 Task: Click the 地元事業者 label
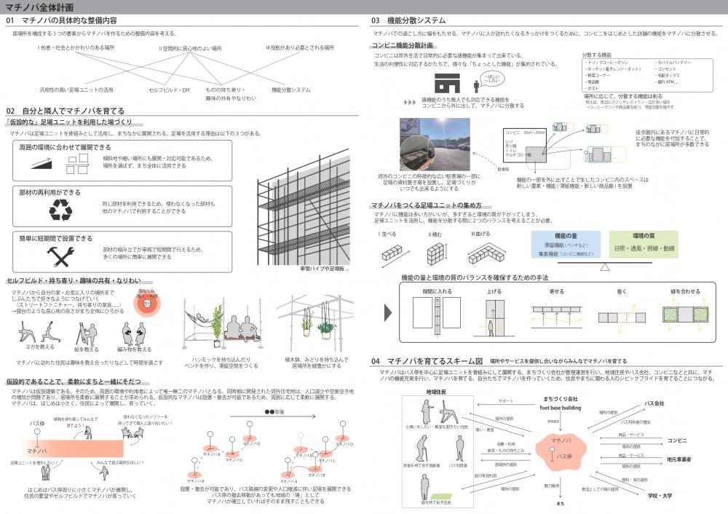678,459
